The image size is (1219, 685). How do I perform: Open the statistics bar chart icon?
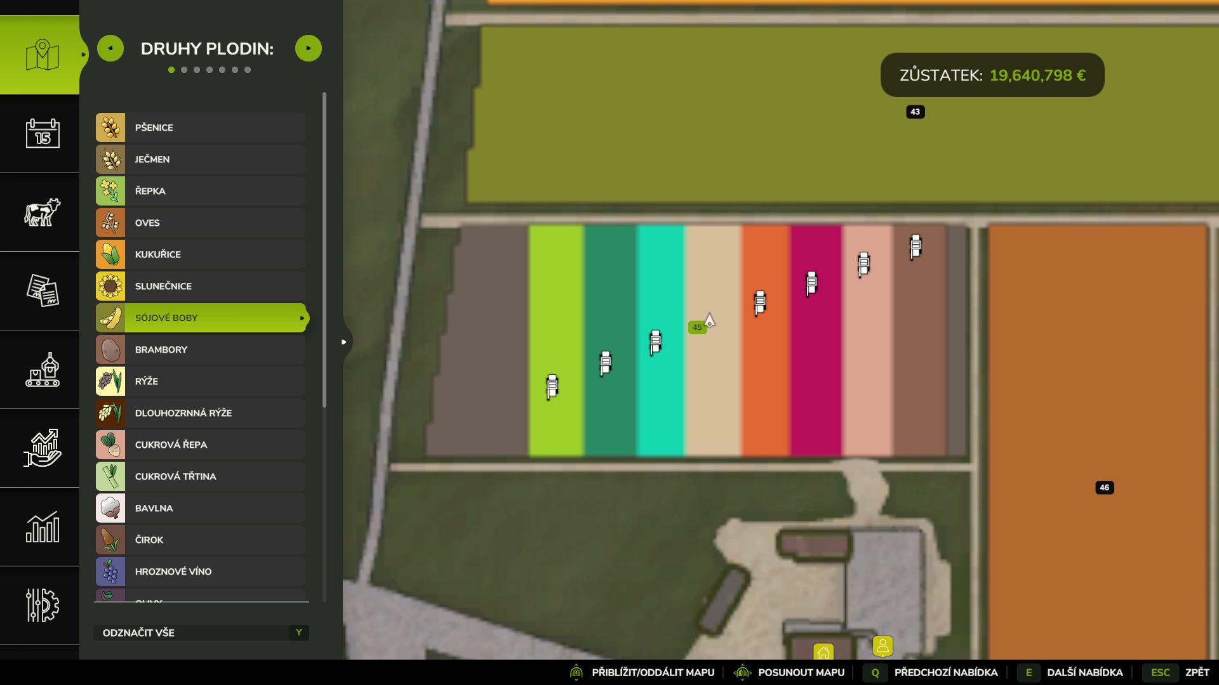(42, 527)
